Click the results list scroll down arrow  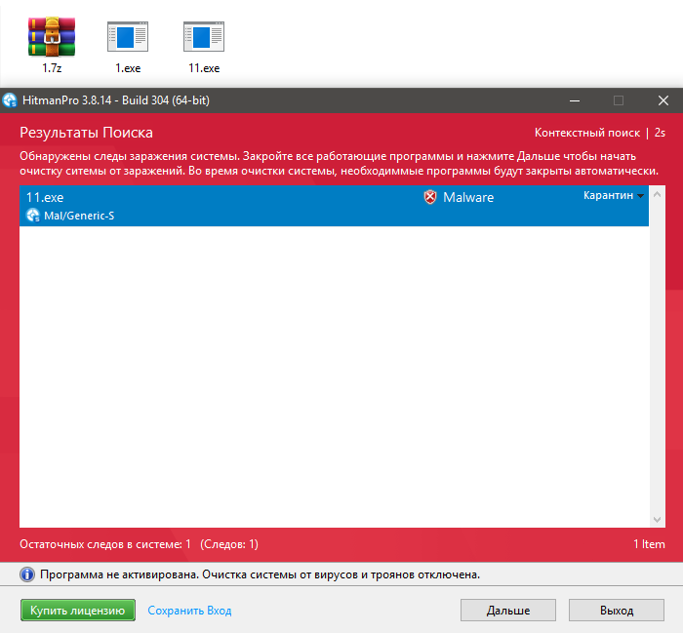point(658,520)
